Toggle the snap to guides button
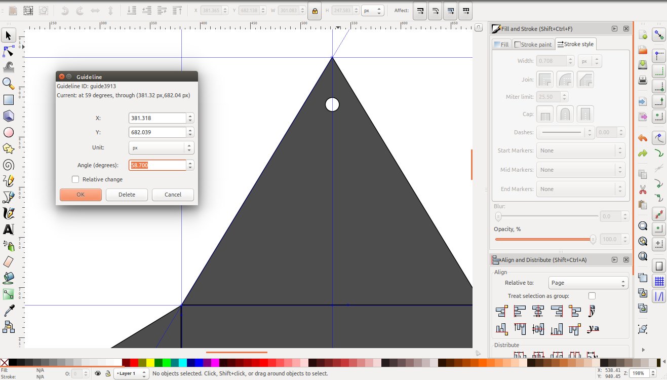667x380 pixels. click(x=659, y=296)
